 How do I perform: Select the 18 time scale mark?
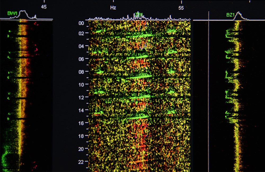(81, 136)
